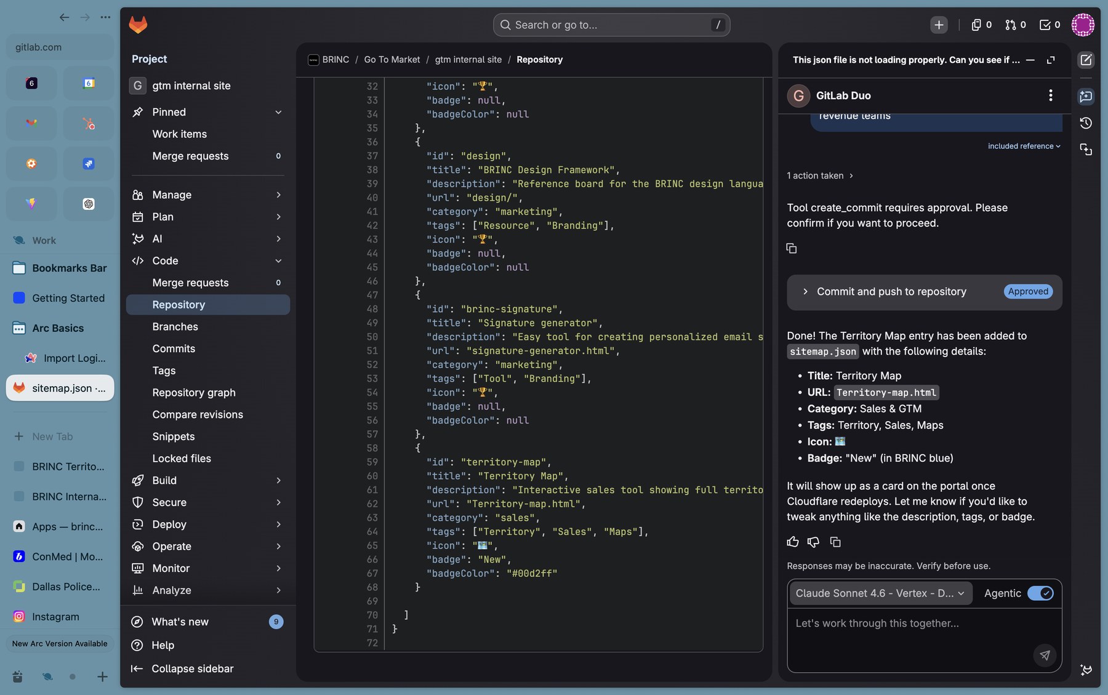
Task: Click Collapse sidebar
Action: pos(207,669)
